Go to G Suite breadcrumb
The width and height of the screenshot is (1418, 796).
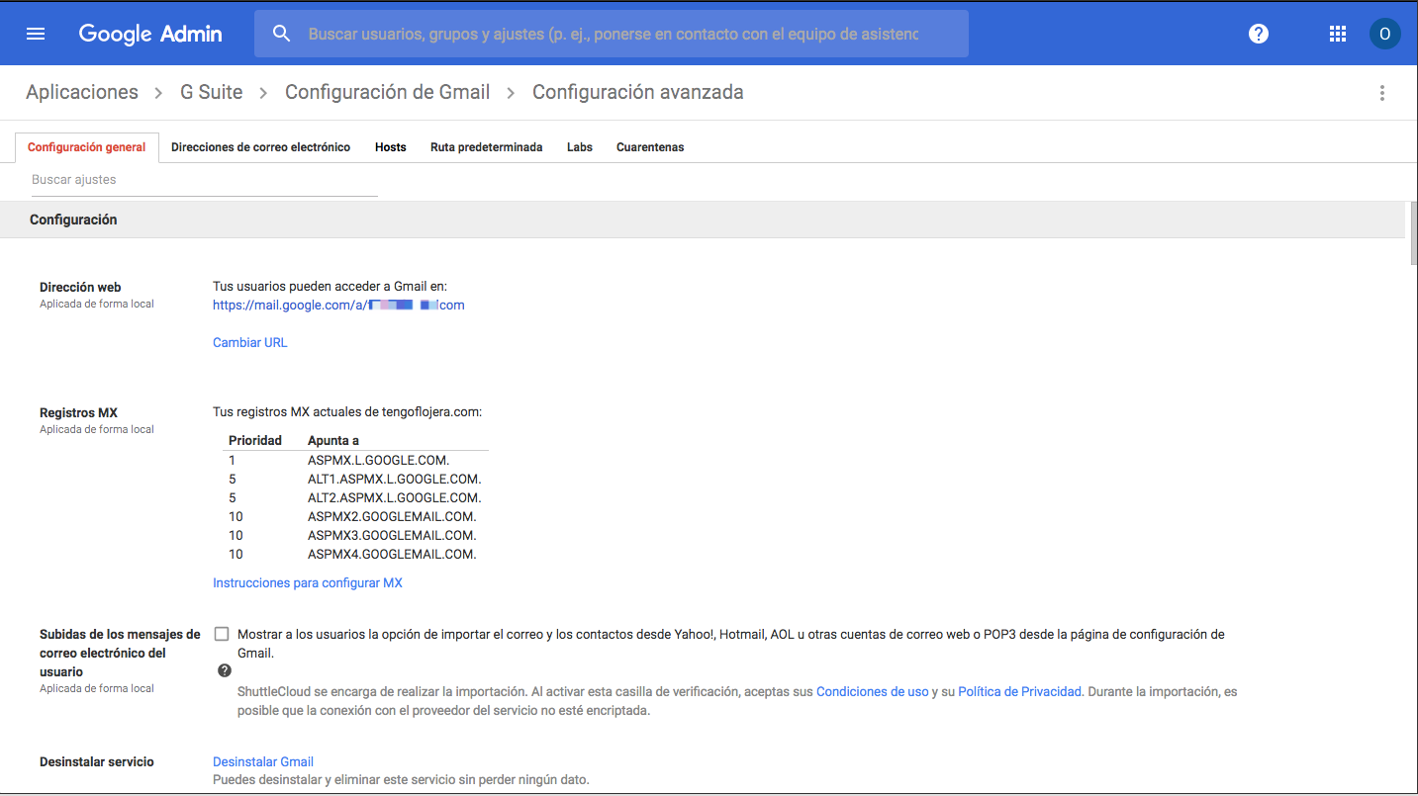(x=212, y=92)
